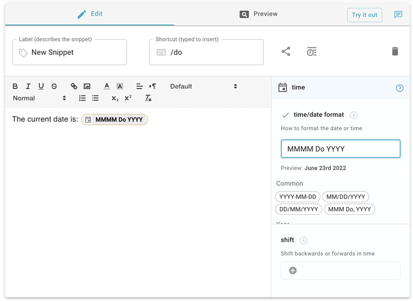Click the Shortcut field containing /do
The width and height of the screenshot is (413, 301).
click(x=206, y=52)
